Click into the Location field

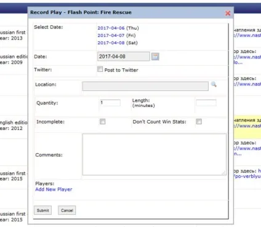(x=145, y=86)
